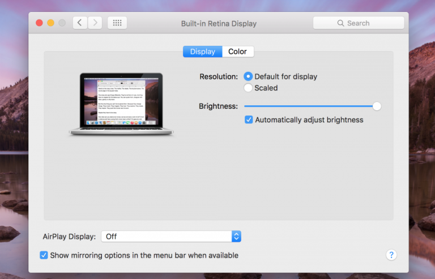Viewport: 435px width, 279px height.
Task: Open the Show All preferences grid
Action: [117, 23]
